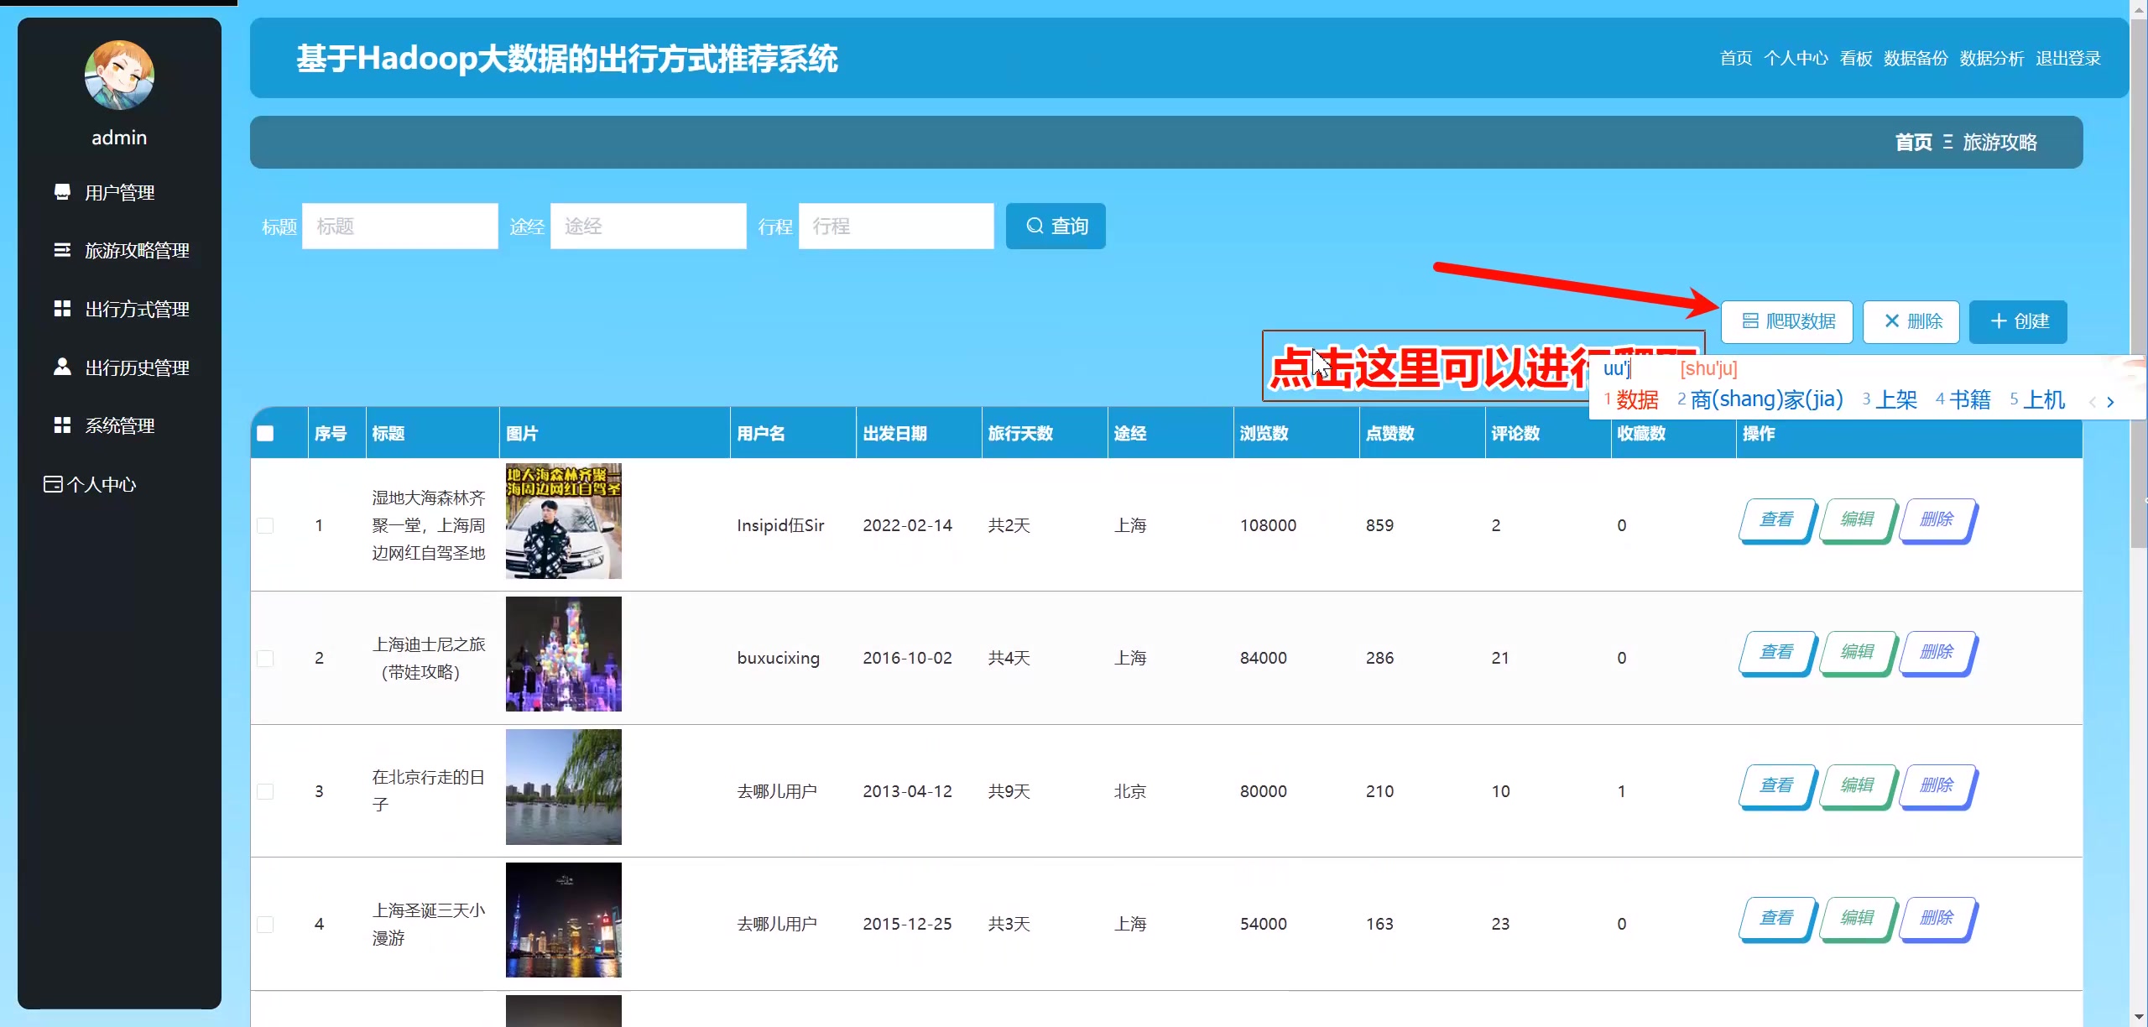Screen dimensions: 2148x1027
Task: Click 首页 in the top navigation
Action: tap(1736, 58)
